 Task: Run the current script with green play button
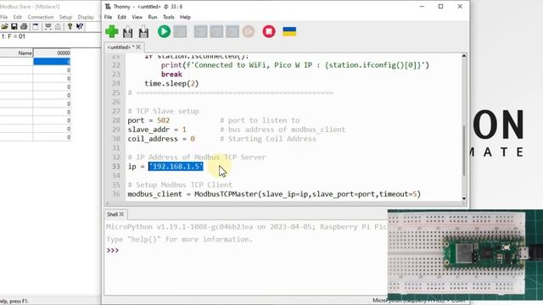pos(164,31)
